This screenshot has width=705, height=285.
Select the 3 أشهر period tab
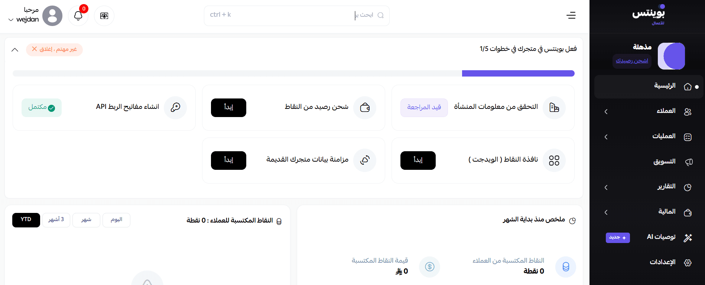[x=56, y=220]
